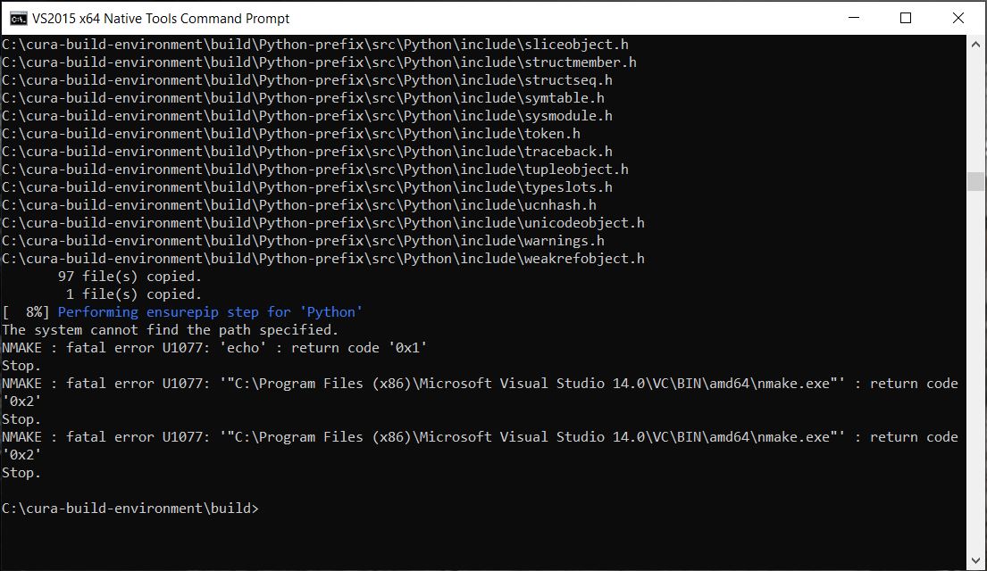Viewport: 987px width, 571px height.
Task: Click the VS2015 x64 title bar text
Action: coord(159,18)
